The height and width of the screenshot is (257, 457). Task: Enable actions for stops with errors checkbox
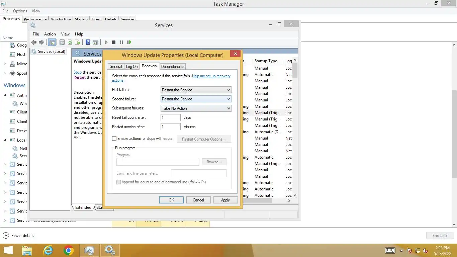(x=114, y=138)
